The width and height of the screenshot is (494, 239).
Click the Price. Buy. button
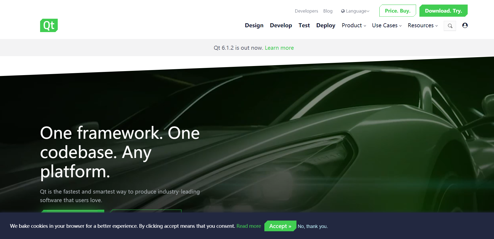[x=397, y=11]
